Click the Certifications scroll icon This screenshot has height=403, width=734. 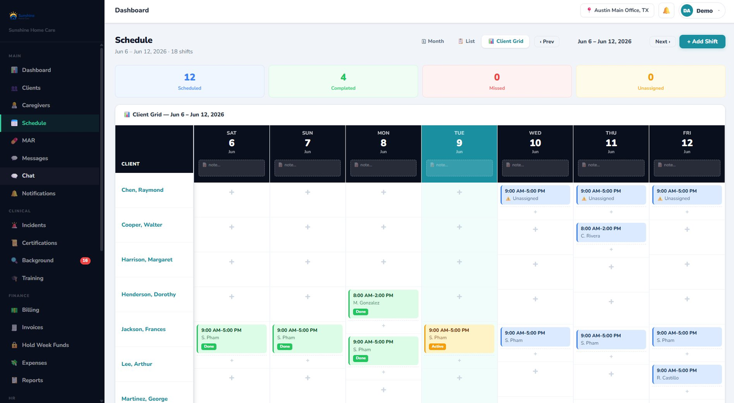(x=14, y=243)
